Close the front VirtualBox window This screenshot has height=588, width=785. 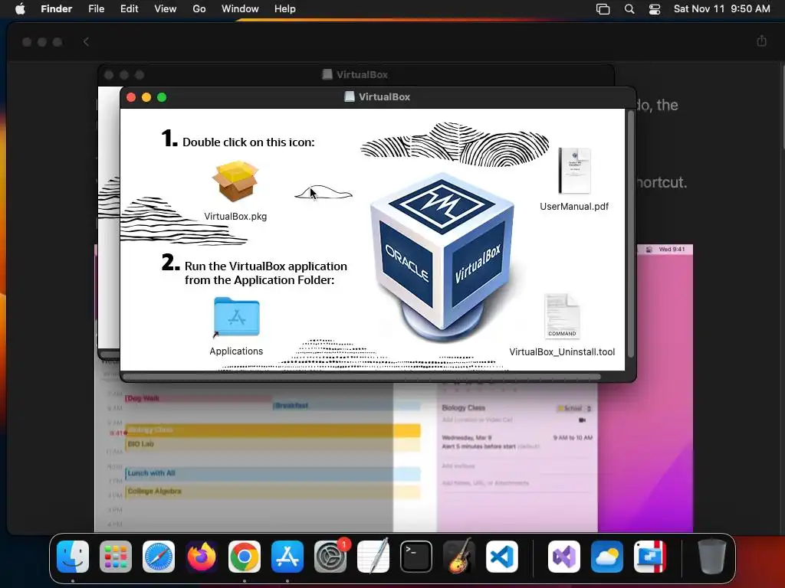[131, 97]
